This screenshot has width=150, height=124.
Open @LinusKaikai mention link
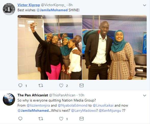click(103, 105)
